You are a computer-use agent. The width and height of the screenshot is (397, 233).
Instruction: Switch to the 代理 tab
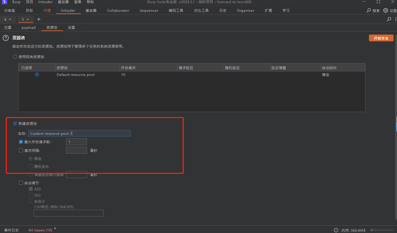[x=47, y=10]
